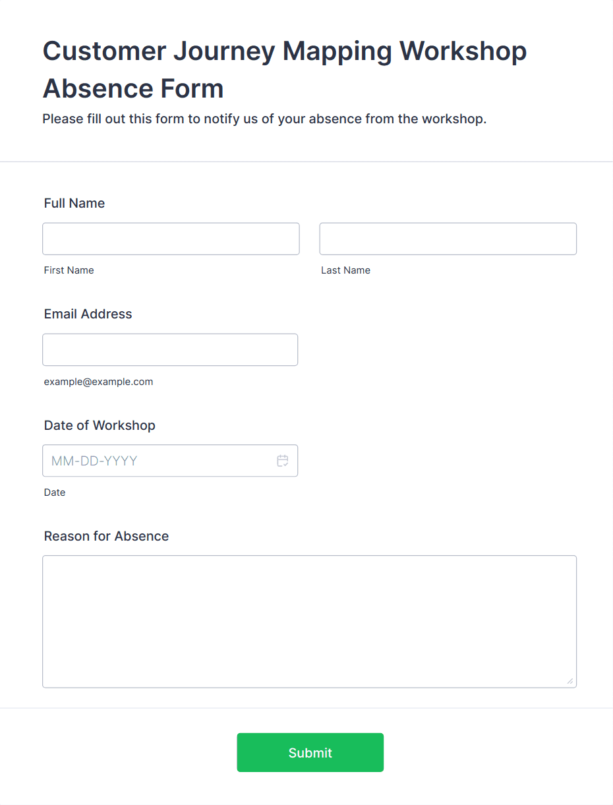Select the Date of Workshop label
613x805 pixels.
[x=100, y=425]
